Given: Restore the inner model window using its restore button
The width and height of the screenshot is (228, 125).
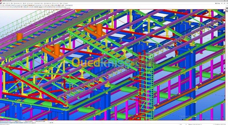Looking at the screenshot, I should coord(225,3).
